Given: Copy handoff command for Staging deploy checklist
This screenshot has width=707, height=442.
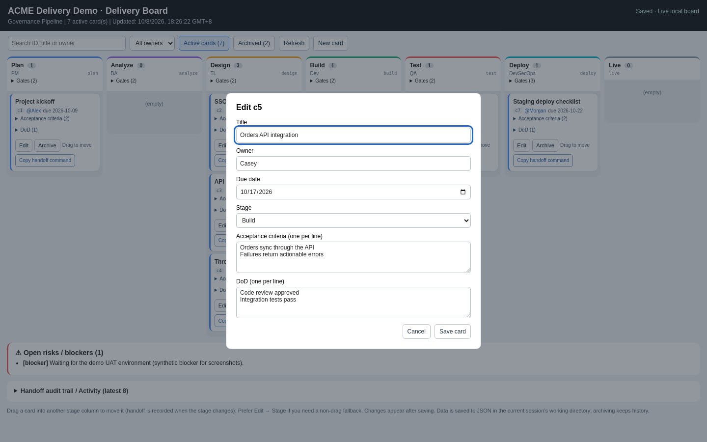Looking at the screenshot, I should [x=543, y=161].
